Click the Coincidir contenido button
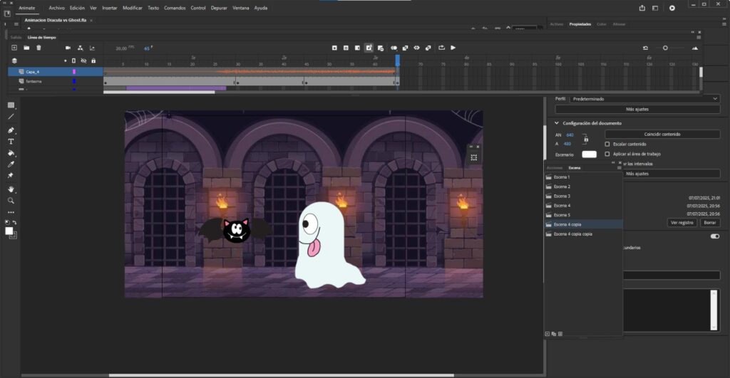This screenshot has width=730, height=378. coord(662,134)
